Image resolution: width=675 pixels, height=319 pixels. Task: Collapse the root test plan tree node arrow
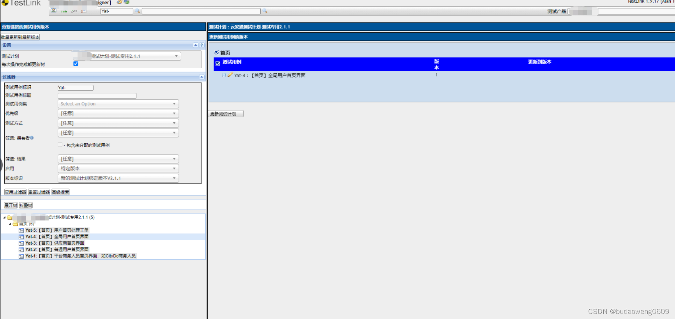point(4,218)
